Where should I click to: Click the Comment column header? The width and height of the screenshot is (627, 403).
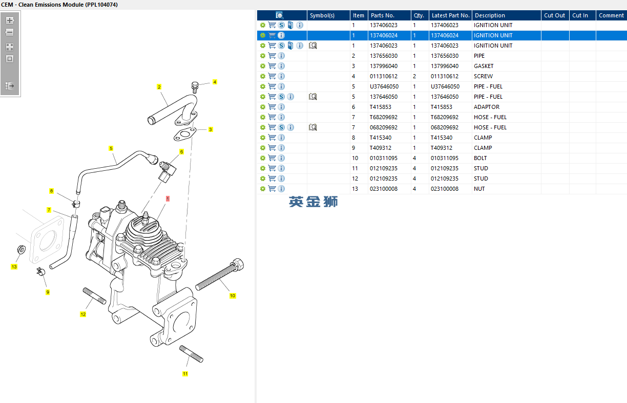(x=611, y=15)
